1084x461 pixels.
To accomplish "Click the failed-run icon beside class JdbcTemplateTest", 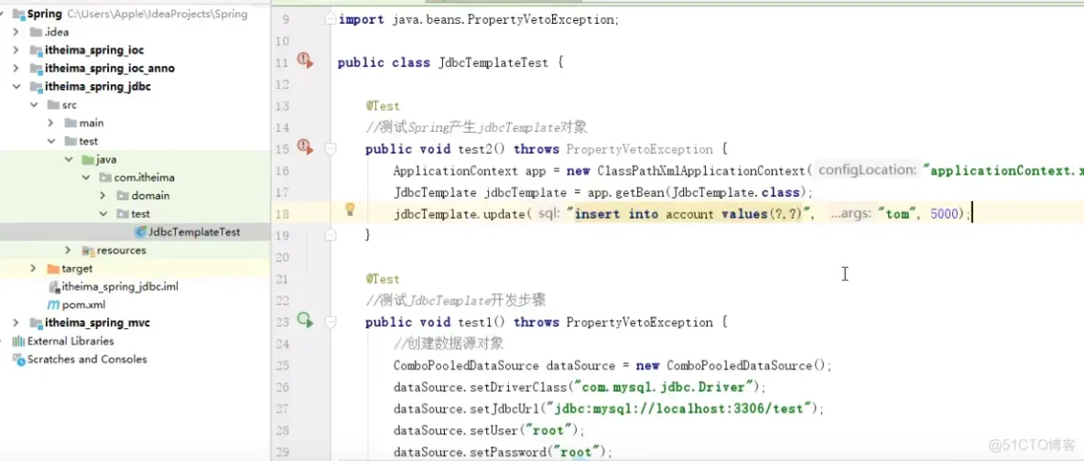I will [x=305, y=60].
